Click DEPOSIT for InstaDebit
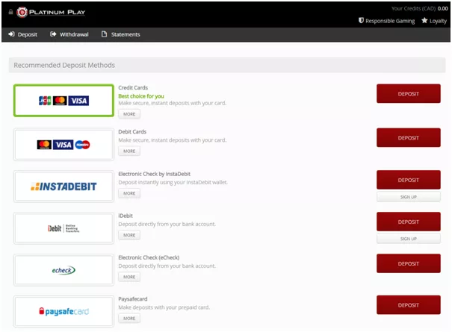This screenshot has height=332, width=452. [409, 180]
